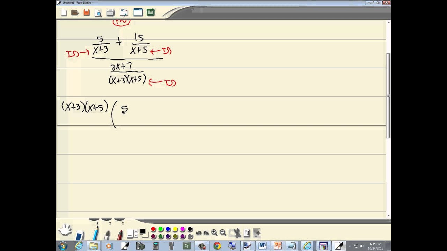Open the Windows Start menu
The height and width of the screenshot is (251, 447).
pyautogui.click(x=63, y=246)
